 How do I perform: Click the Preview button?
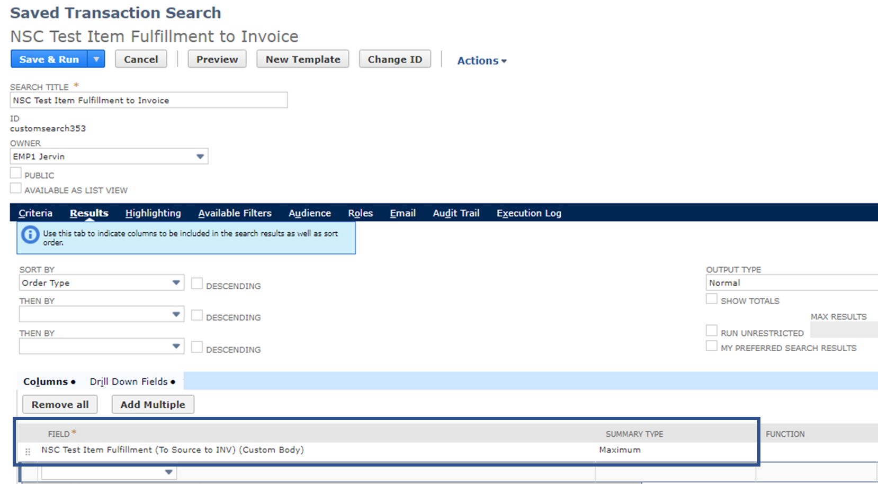point(217,59)
